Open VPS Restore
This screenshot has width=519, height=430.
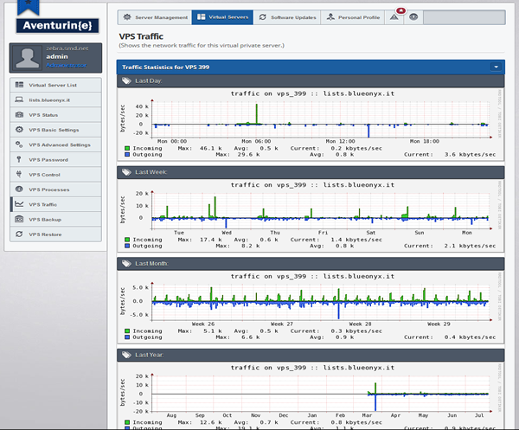(x=55, y=234)
